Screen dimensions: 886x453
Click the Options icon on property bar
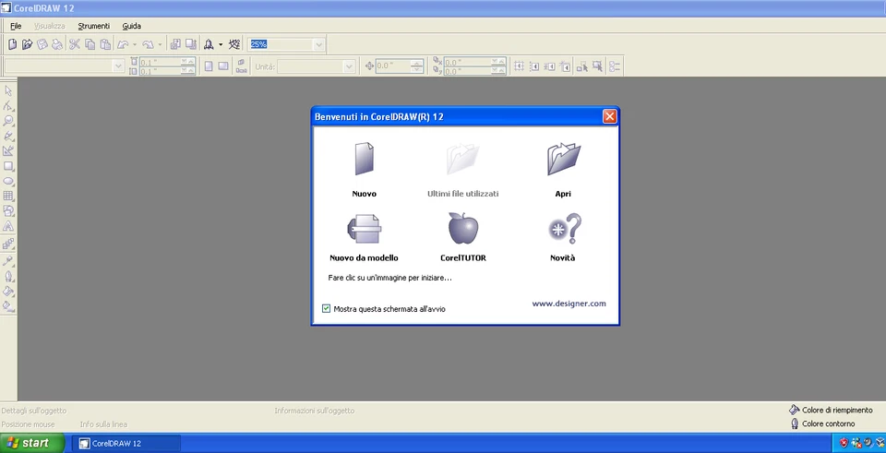(615, 66)
